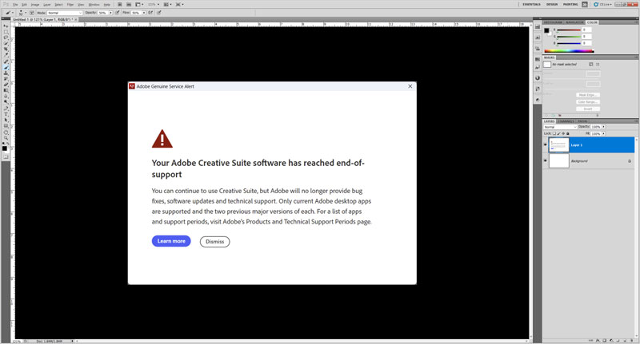Screen dimensions: 640x344
Task: Switch to the Design workspace
Action: tap(552, 5)
